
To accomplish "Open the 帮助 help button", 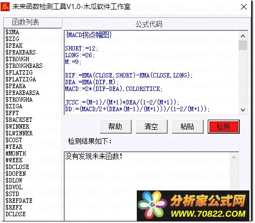I will [x=115, y=127].
